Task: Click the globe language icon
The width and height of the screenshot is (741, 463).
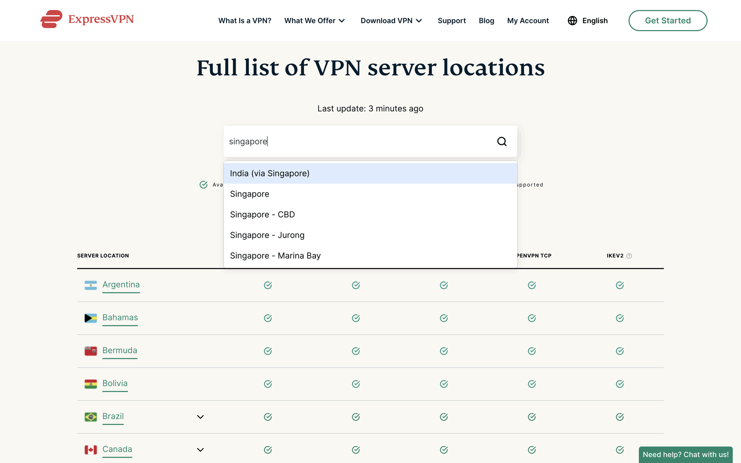Action: pyautogui.click(x=572, y=20)
